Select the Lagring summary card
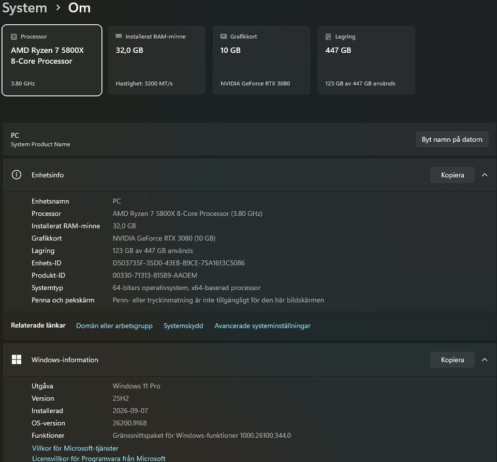The height and width of the screenshot is (462, 497). (367, 60)
